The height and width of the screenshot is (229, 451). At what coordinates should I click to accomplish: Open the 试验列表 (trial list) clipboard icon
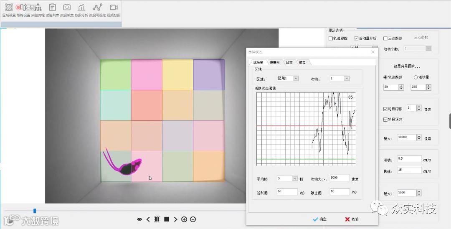52,8
